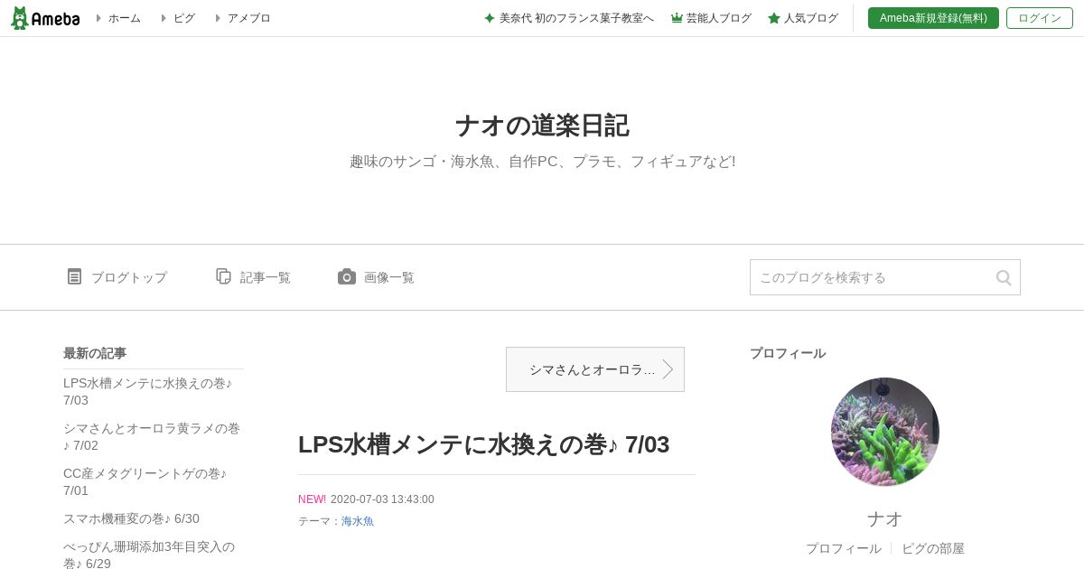The width and height of the screenshot is (1084, 569).
Task: Click the 記事一覧 pages icon
Action: (x=223, y=276)
